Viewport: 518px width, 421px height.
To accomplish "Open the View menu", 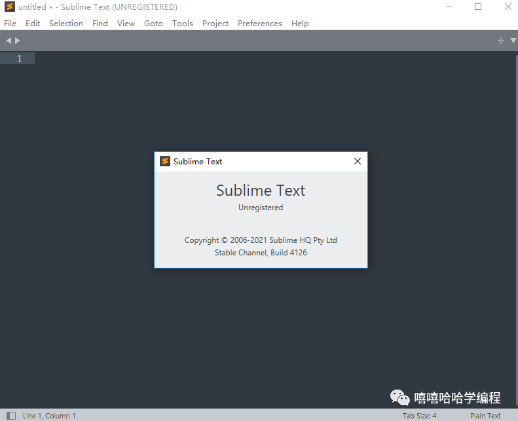I will coord(126,24).
